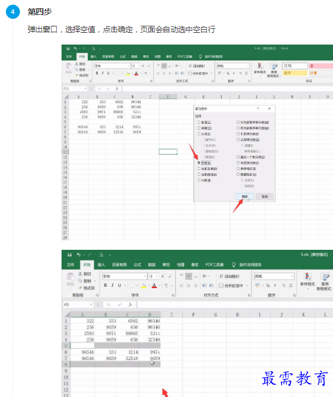Expand merge-center dropdown arrow in lower Excel
This screenshot has height=397, width=333.
pos(247,286)
